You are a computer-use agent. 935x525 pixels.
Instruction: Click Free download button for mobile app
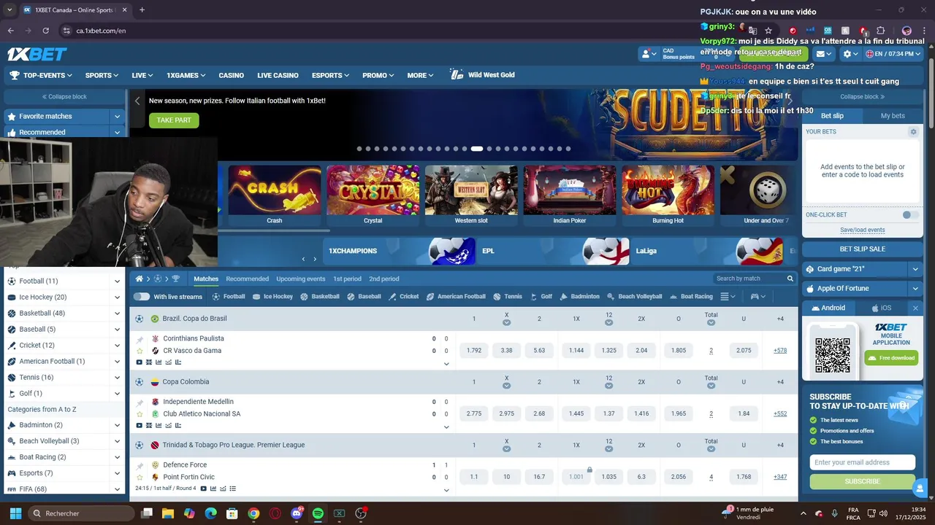pyautogui.click(x=891, y=358)
